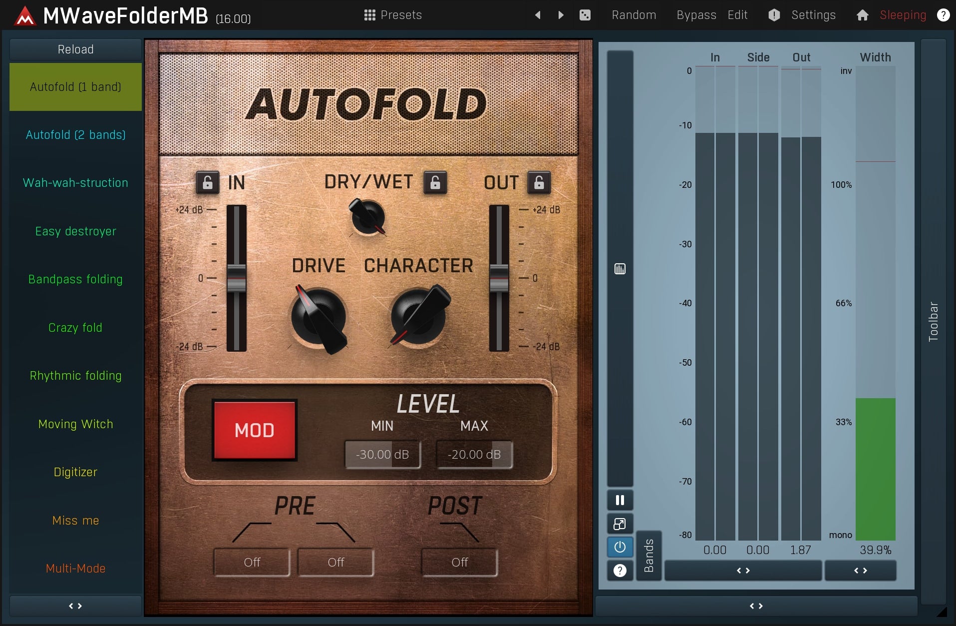The height and width of the screenshot is (626, 956).
Task: Open the PRE filter Off dropdown
Action: point(252,562)
